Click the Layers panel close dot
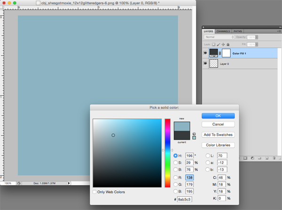282x210 pixels. coord(204,27)
